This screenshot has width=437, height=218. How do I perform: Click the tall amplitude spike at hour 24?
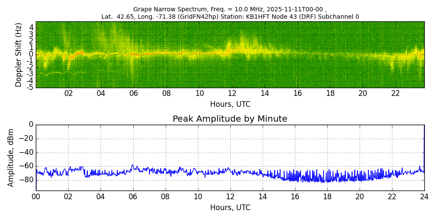point(424,144)
